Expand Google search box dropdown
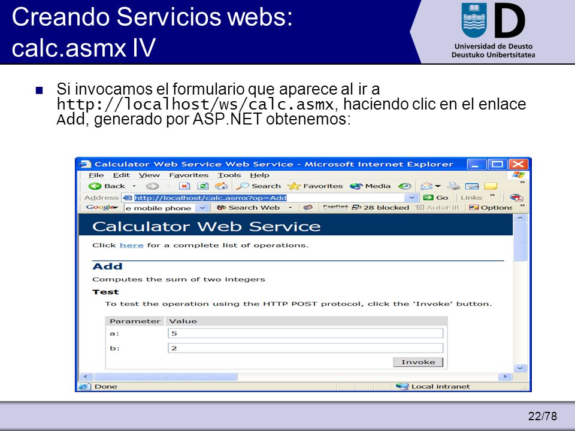This screenshot has width=575, height=431. coord(202,208)
